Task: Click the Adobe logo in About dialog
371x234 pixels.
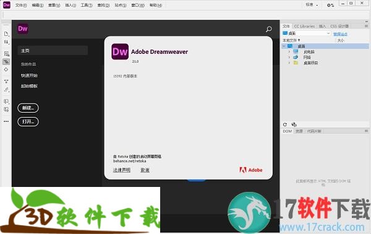Action: coord(251,170)
